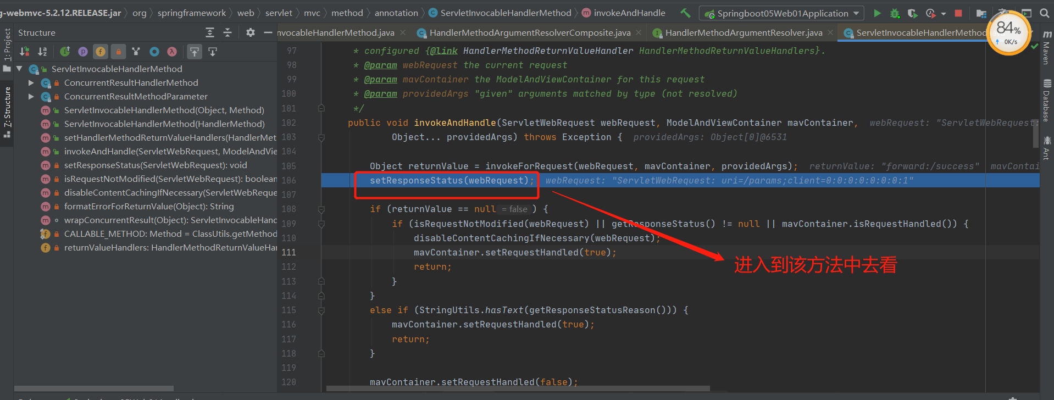This screenshot has width=1054, height=400.
Task: Click 'servlet' in navigation breadcrumb
Action: tap(279, 13)
